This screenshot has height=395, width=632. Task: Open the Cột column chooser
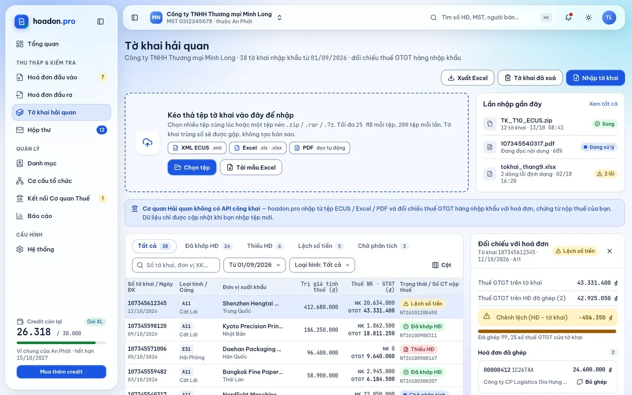click(442, 265)
